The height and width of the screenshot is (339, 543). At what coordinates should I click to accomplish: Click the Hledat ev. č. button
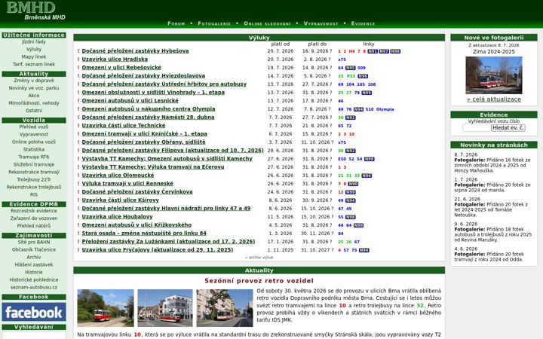tap(508, 128)
